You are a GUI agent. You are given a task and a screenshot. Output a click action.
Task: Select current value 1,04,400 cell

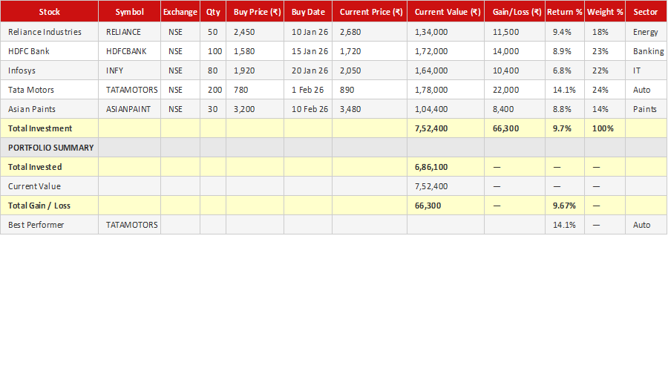click(x=445, y=109)
